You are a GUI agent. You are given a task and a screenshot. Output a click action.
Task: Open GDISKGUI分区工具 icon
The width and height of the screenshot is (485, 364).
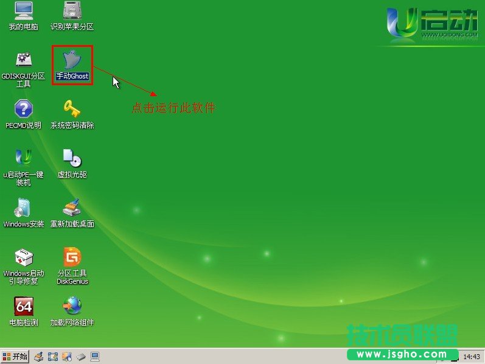tap(23, 60)
